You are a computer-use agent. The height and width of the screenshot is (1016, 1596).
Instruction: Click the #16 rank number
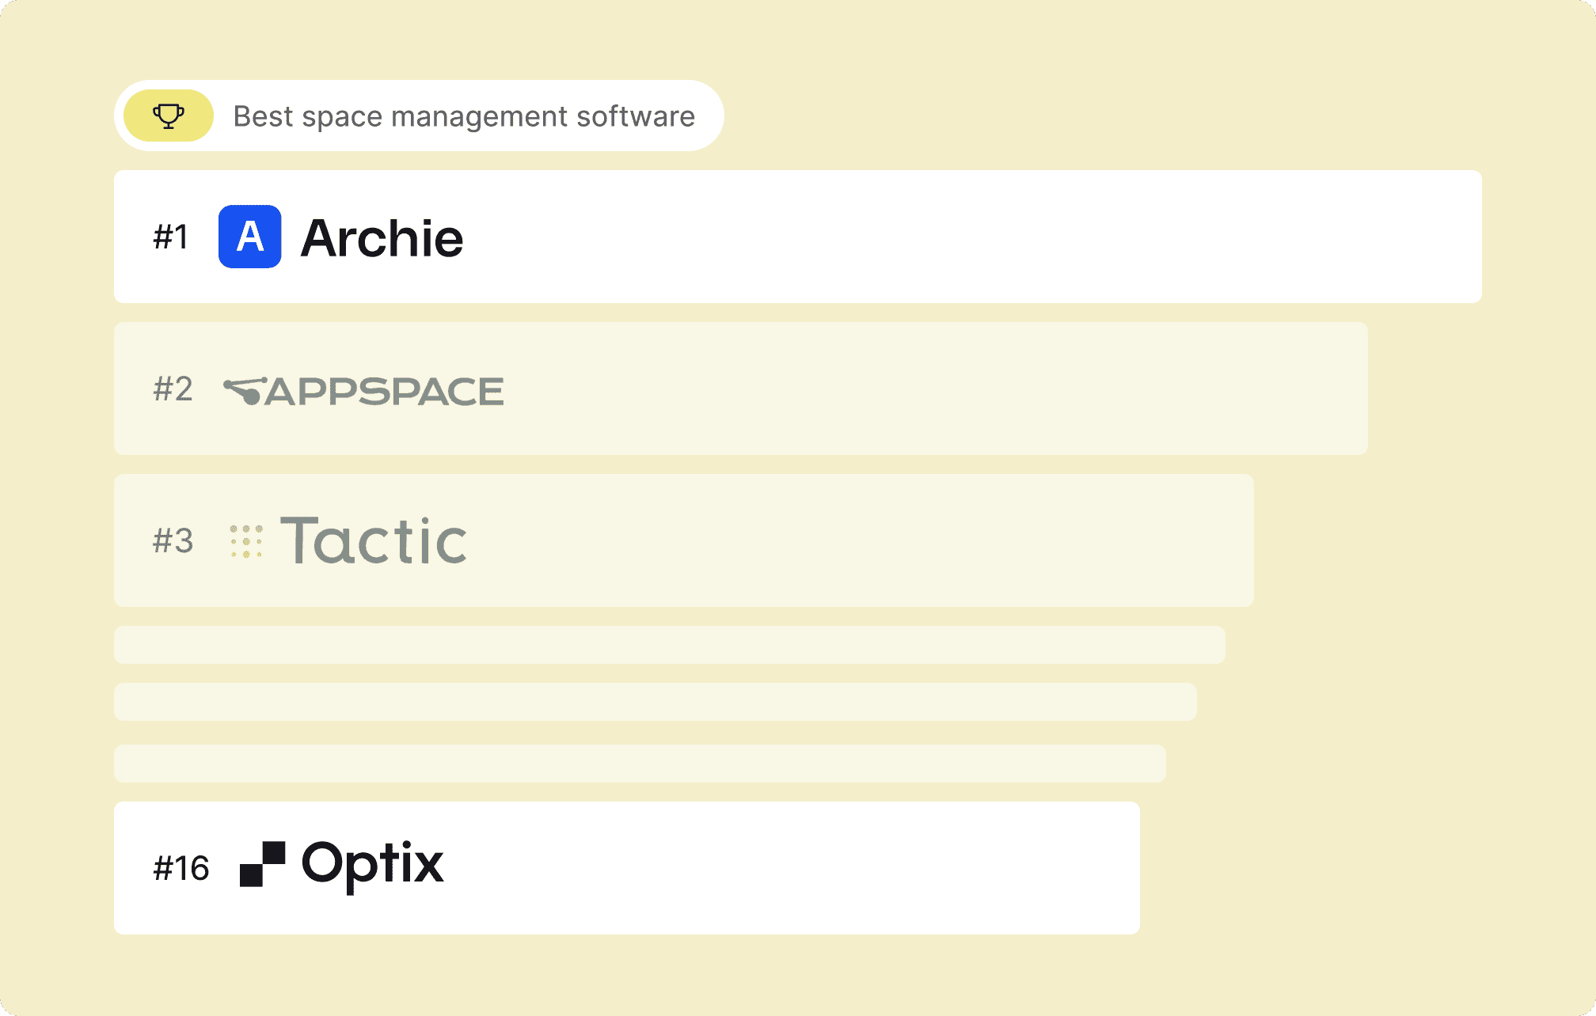pos(181,868)
